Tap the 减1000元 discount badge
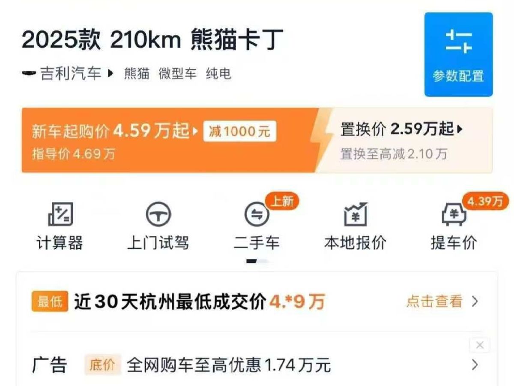This screenshot has height=386, width=514. pos(240,131)
